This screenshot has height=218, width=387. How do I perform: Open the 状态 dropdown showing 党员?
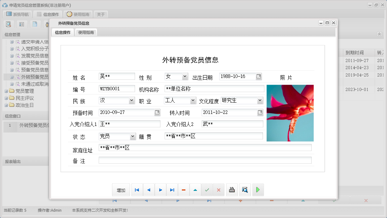tap(133, 137)
